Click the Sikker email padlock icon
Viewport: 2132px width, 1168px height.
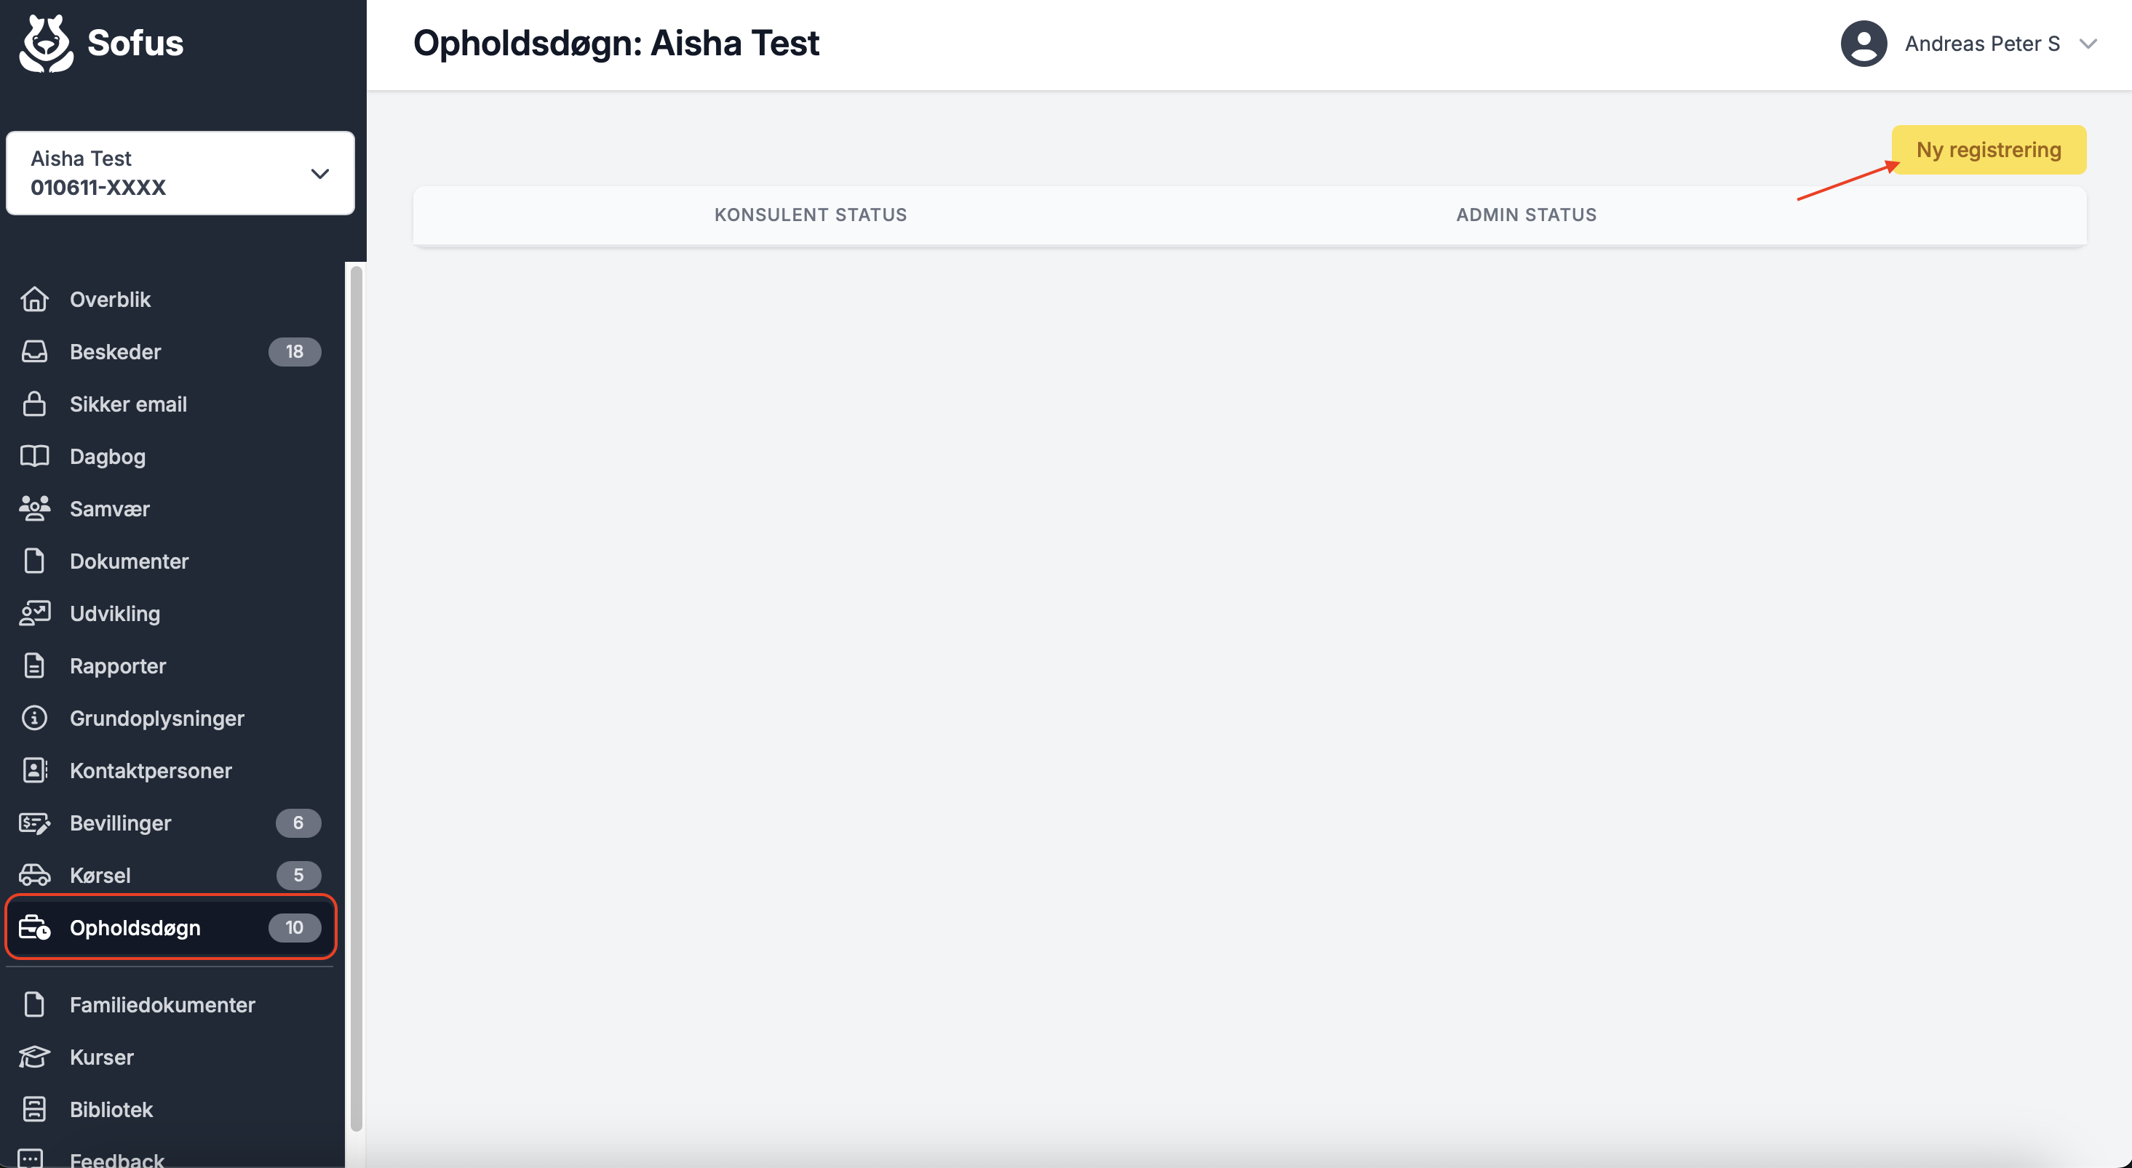35,404
